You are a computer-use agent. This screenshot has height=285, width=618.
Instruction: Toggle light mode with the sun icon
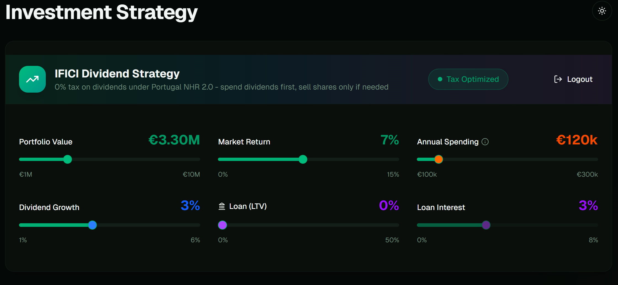pos(602,11)
